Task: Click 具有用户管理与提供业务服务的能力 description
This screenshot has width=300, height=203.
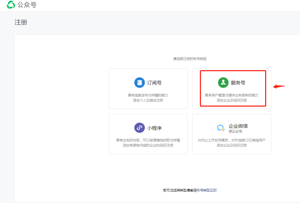Action: (x=232, y=95)
